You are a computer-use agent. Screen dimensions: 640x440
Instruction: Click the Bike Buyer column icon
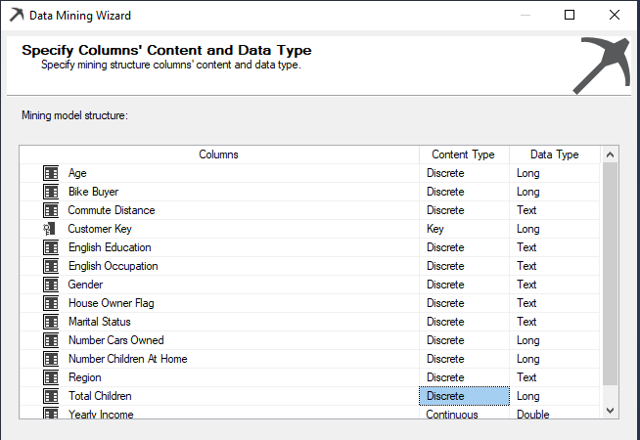[51, 192]
